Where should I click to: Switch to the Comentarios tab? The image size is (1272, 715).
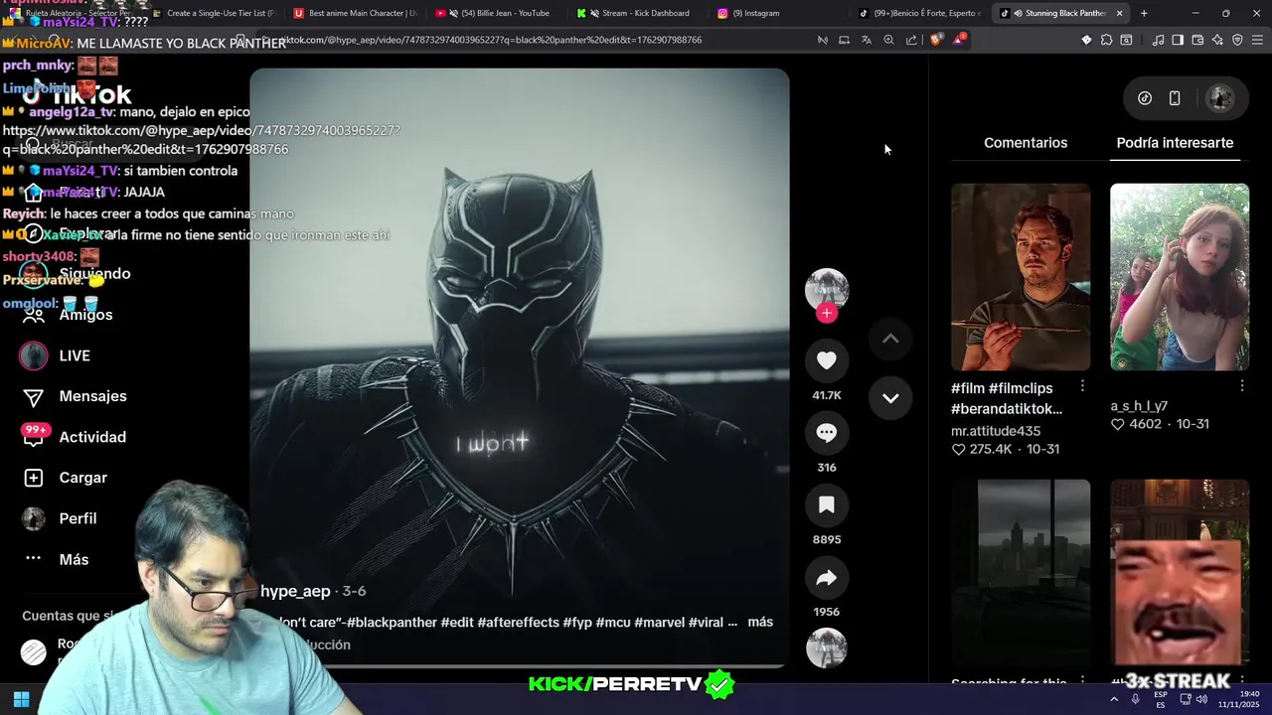pyautogui.click(x=1026, y=143)
